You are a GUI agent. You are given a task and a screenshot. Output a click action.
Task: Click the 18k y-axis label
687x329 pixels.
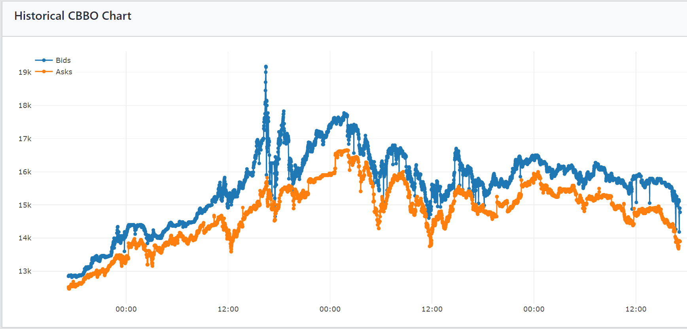[25, 106]
